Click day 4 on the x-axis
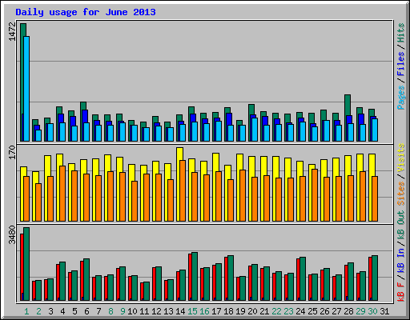The height and width of the screenshot is (320, 410). pyautogui.click(x=62, y=311)
